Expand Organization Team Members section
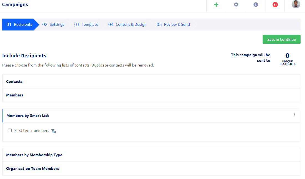The height and width of the screenshot is (179, 305). coord(151,169)
